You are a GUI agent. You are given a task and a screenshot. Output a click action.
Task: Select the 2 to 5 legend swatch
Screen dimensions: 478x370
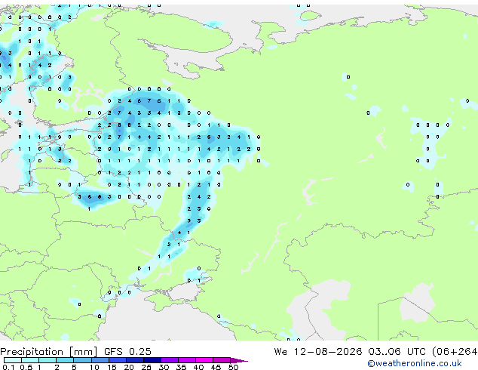click(x=65, y=360)
